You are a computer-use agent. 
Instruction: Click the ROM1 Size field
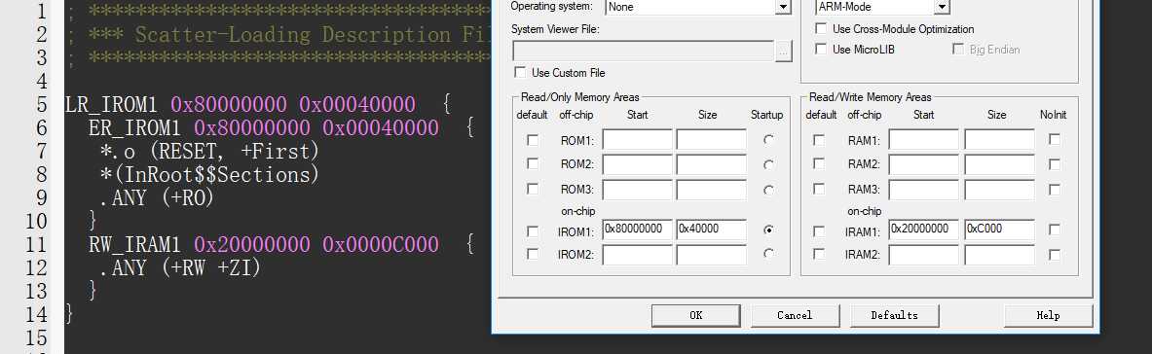711,139
